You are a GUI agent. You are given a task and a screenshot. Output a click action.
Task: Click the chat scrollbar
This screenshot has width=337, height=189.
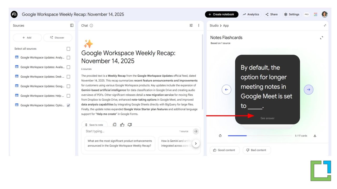coord(202,72)
